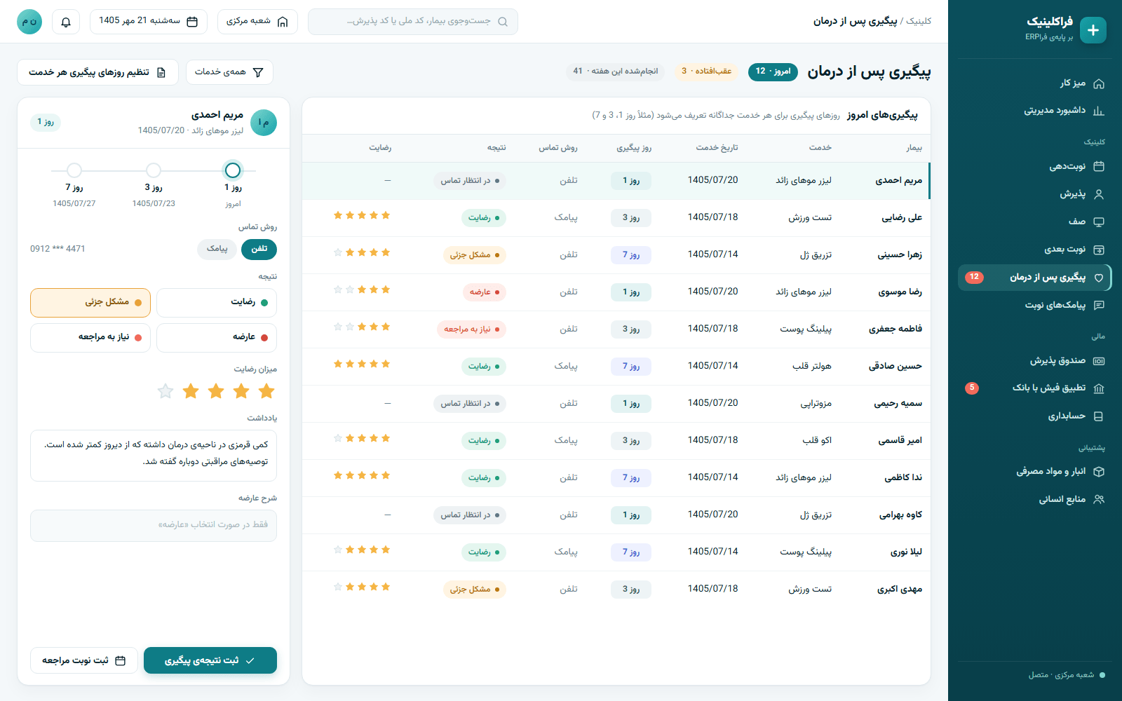Click the انجام‌شده این هفته · 41 chip
1122x701 pixels.
pos(616,72)
